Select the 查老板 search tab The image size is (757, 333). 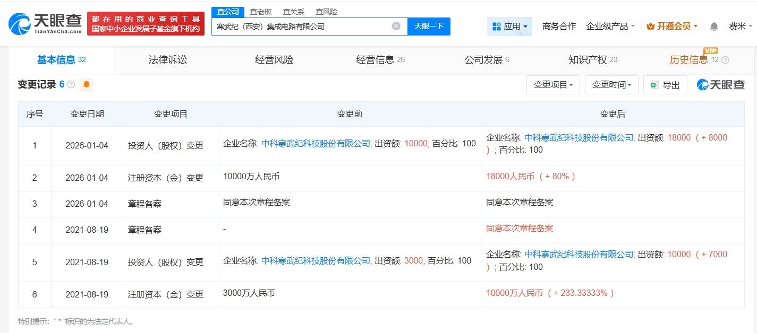[261, 12]
